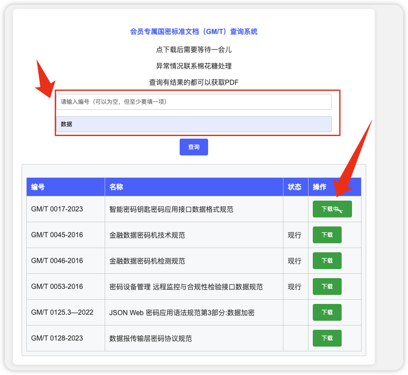Screen dimensions: 408x375
Task: Click the 操作 column header
Action: pyautogui.click(x=335, y=187)
